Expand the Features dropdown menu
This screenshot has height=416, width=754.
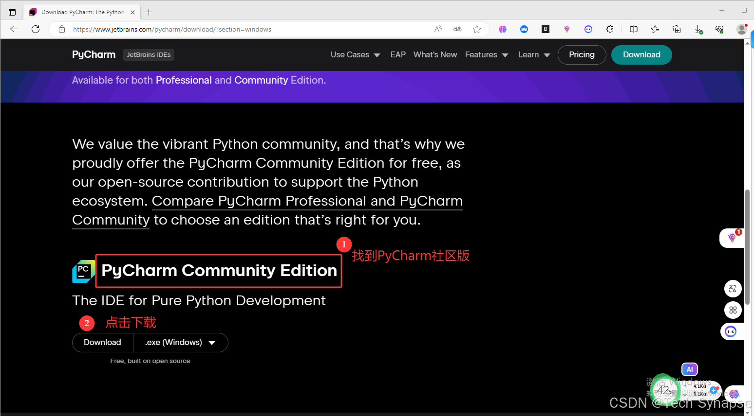coord(487,55)
